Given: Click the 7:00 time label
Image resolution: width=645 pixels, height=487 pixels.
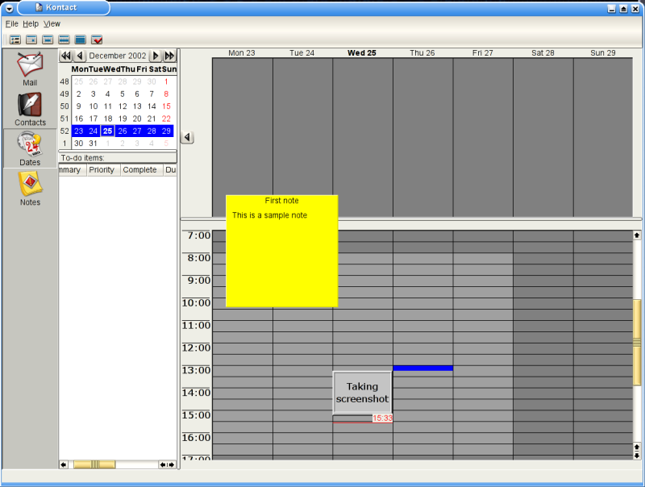Looking at the screenshot, I should pos(198,235).
